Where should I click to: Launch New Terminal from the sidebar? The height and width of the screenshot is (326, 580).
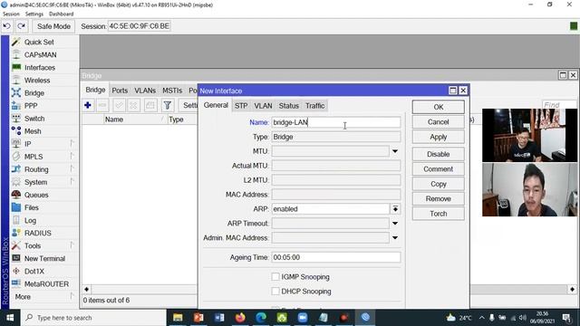point(44,259)
